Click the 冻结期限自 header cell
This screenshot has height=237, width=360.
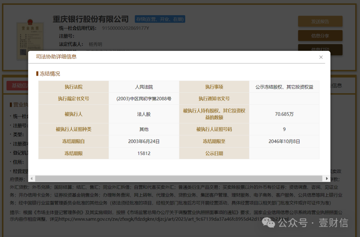pyautogui.click(x=73, y=141)
